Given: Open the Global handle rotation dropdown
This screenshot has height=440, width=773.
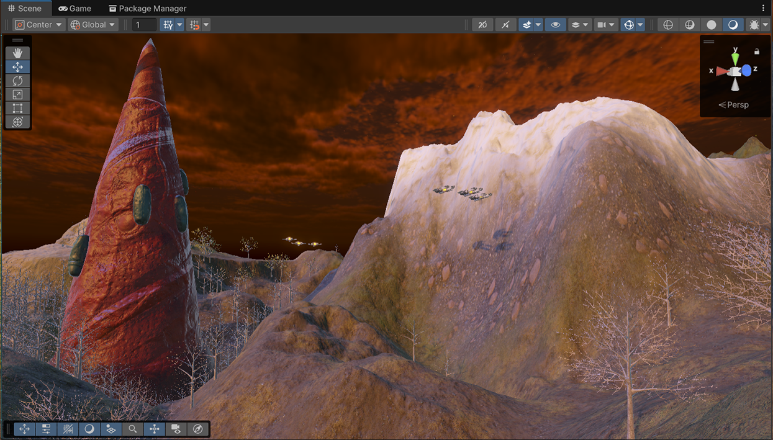Looking at the screenshot, I should tap(93, 25).
